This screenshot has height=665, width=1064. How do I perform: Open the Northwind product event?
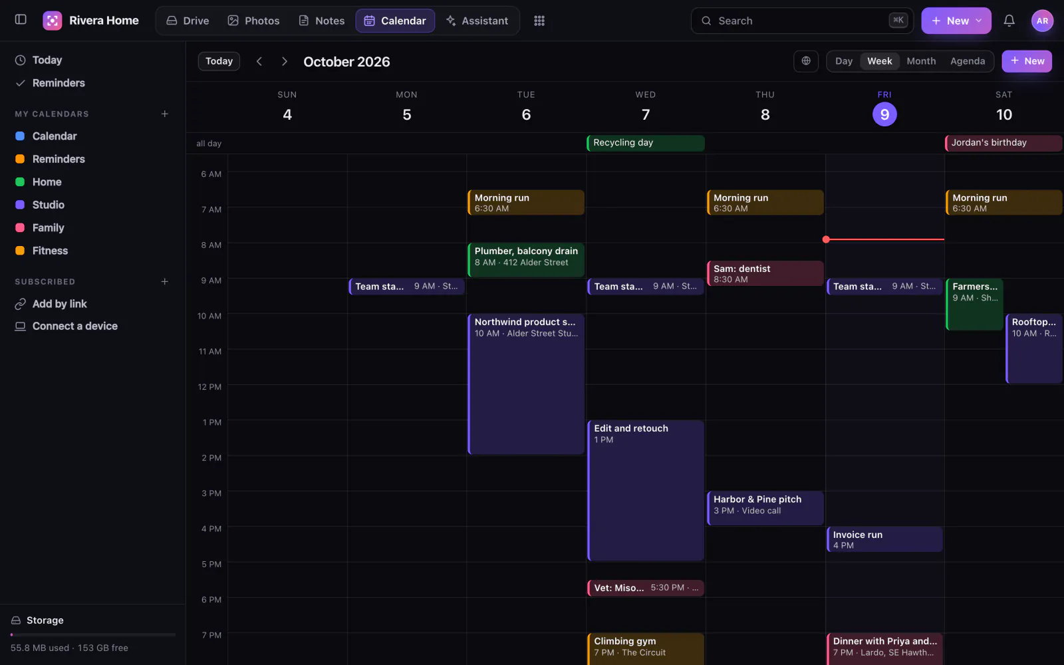click(526, 384)
